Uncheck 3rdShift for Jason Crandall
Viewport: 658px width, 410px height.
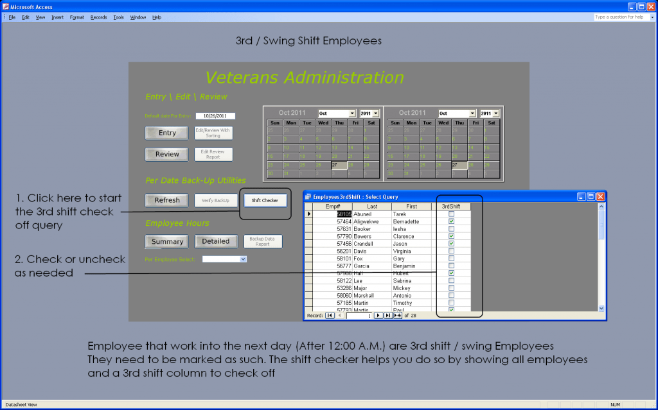coord(451,244)
